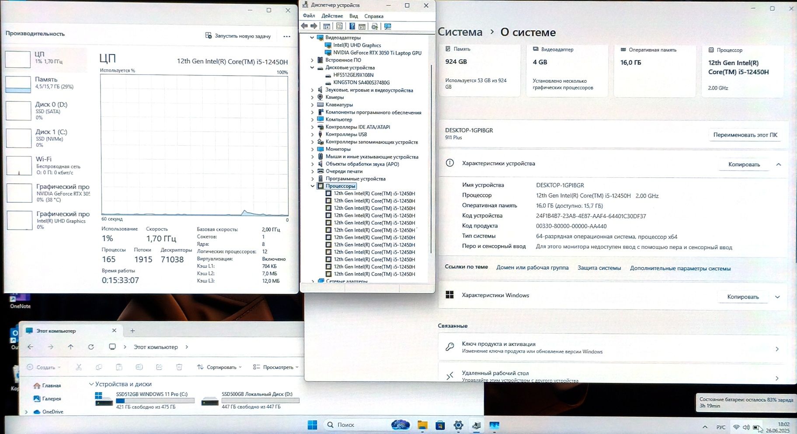
Task: Select the KINGSTON SA400S37480G disk
Action: (x=361, y=82)
